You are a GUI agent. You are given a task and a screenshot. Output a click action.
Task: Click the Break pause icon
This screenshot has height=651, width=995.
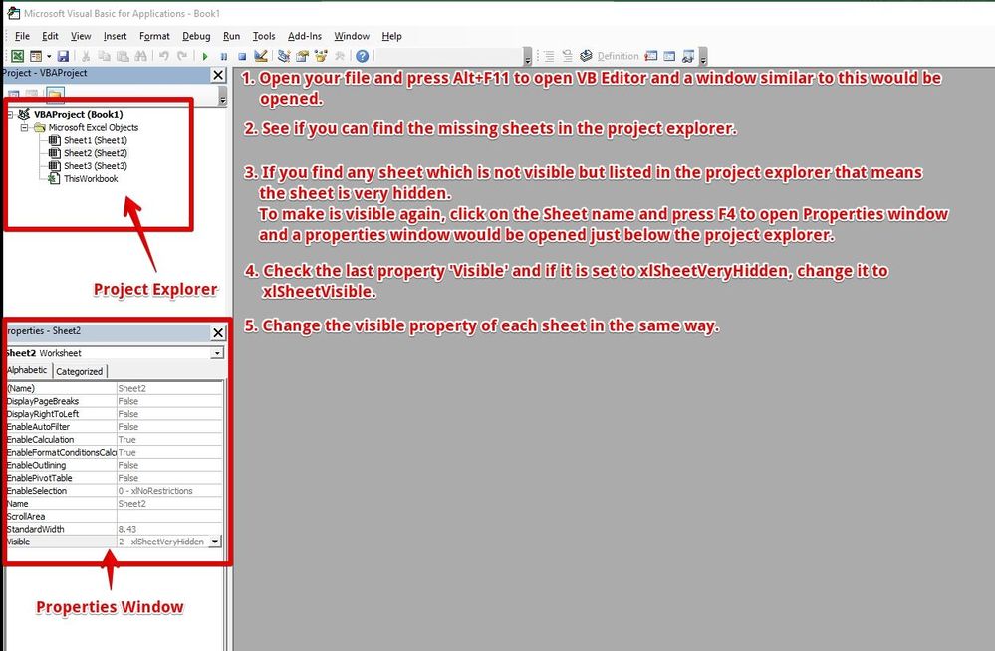pos(223,56)
